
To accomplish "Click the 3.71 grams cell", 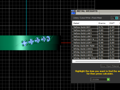I will 103,27.
